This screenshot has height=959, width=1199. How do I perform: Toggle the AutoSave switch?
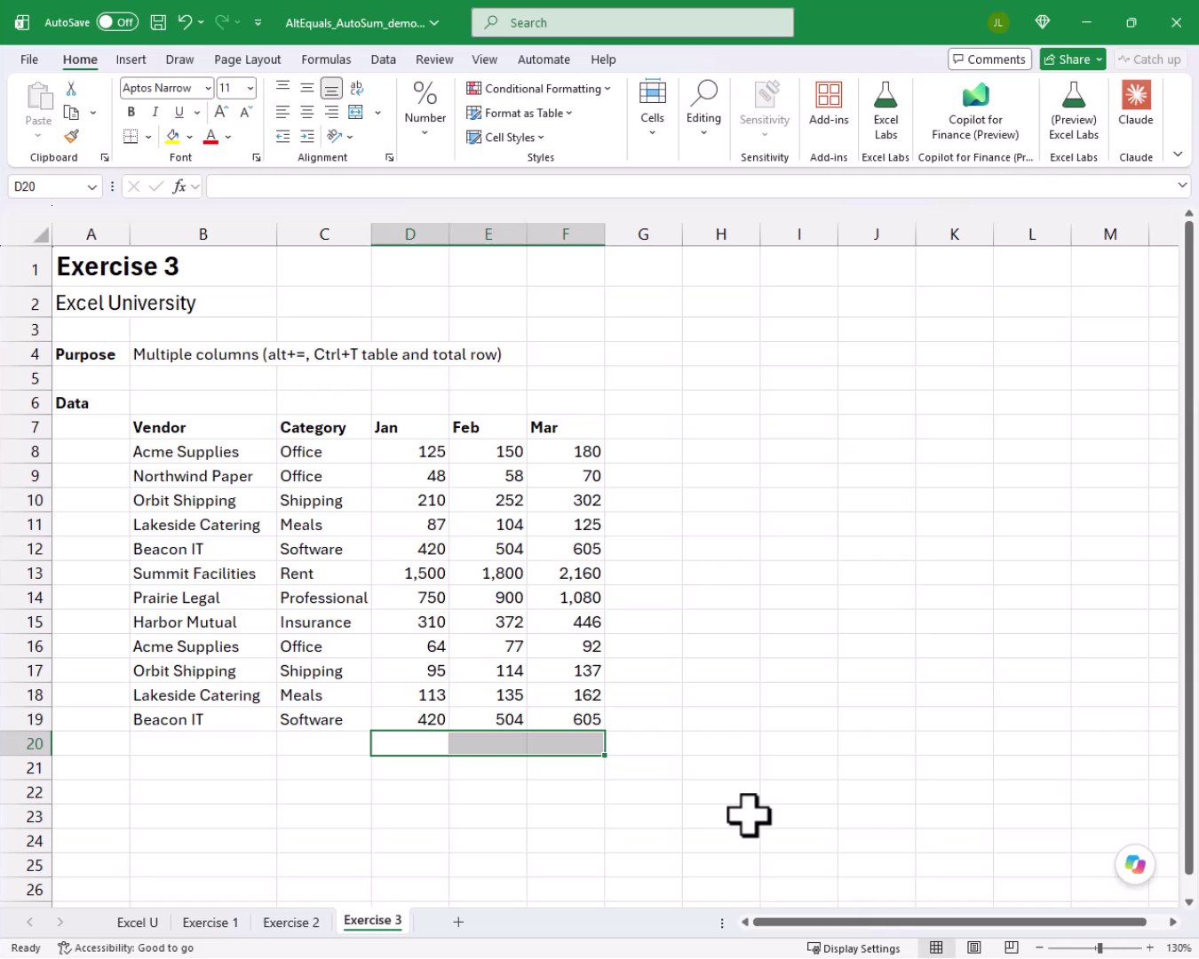coord(117,22)
